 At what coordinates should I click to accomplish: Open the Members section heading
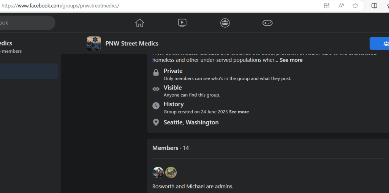(165, 148)
